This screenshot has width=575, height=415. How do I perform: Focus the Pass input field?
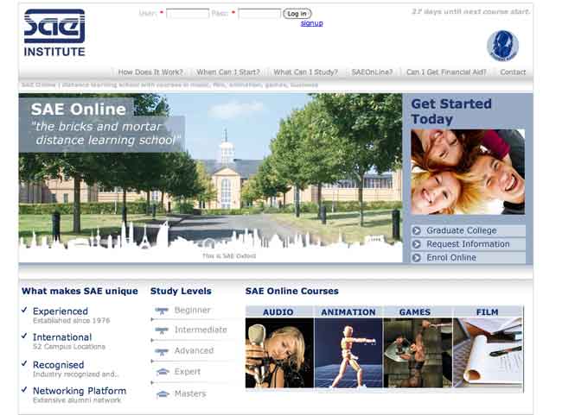click(259, 14)
